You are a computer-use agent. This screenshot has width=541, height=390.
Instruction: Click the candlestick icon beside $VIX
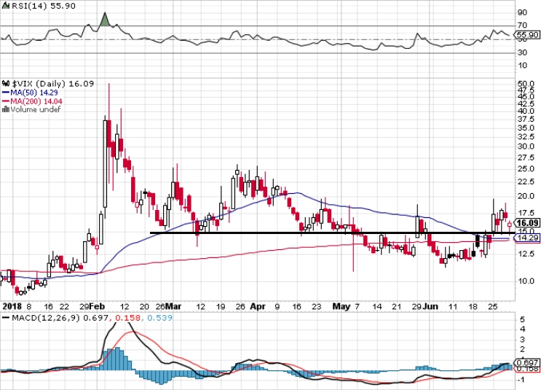pyautogui.click(x=6, y=84)
